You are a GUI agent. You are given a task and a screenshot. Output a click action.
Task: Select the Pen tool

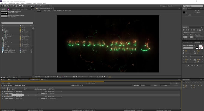[22, 6]
